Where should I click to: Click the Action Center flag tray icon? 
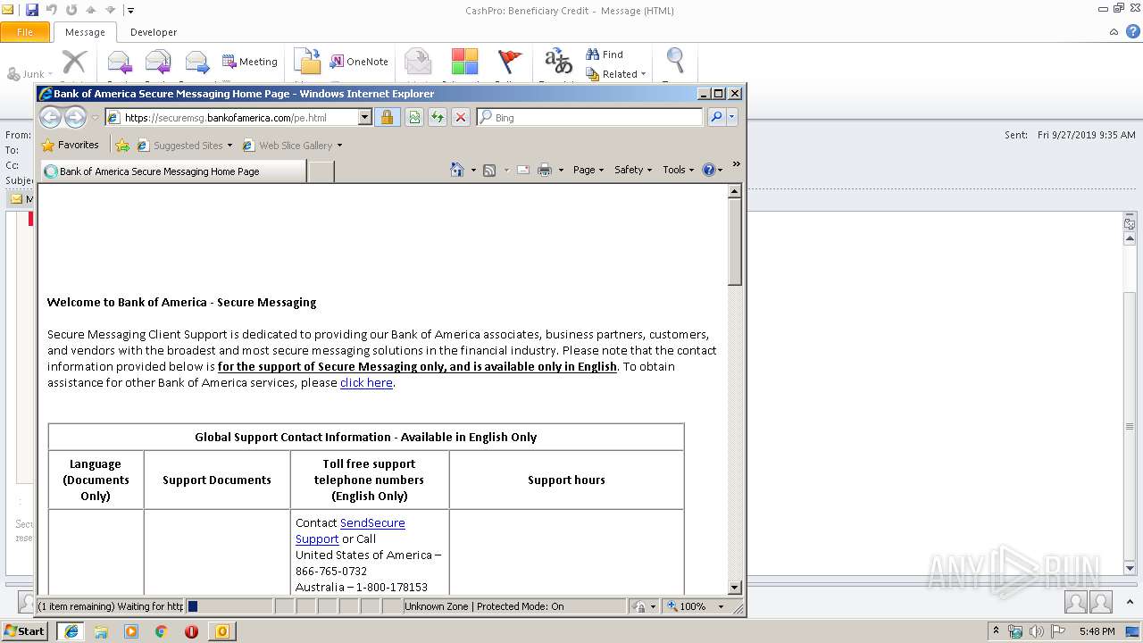(1058, 631)
